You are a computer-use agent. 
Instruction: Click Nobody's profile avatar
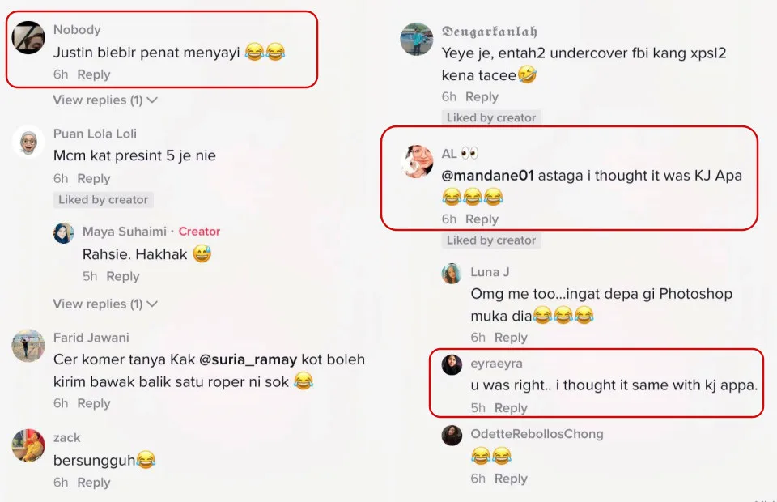[x=28, y=38]
